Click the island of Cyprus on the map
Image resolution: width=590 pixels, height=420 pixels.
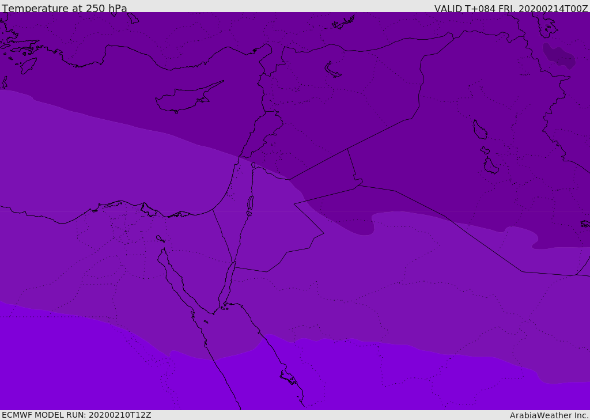point(188,98)
